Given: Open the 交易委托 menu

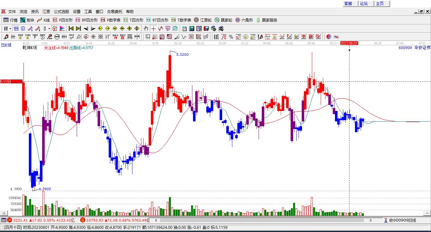Looking at the screenshot, I should [x=115, y=12].
